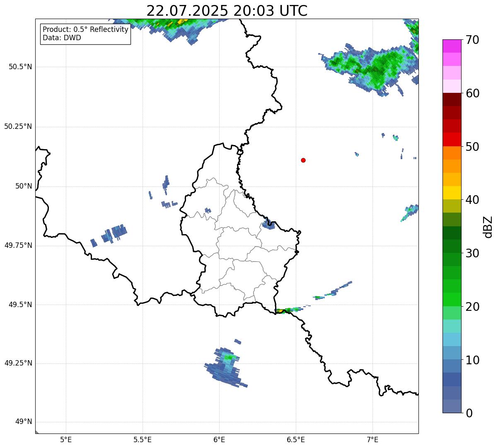Click the colorbar tick value 30
The height and width of the screenshot is (448, 498).
coord(472,253)
